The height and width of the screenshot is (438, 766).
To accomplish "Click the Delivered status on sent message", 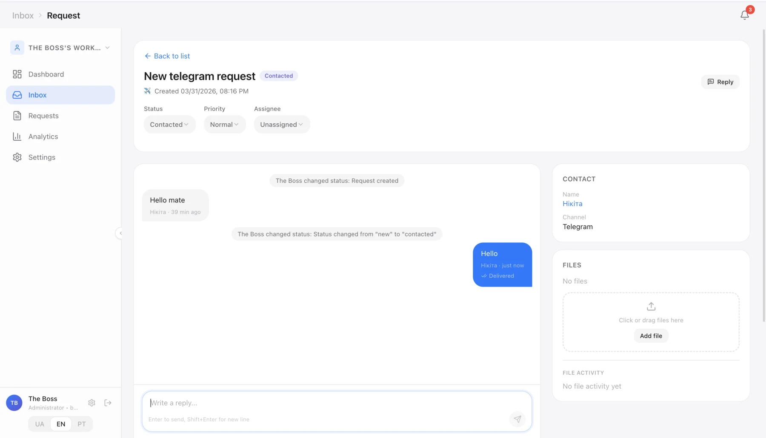I will click(x=497, y=276).
